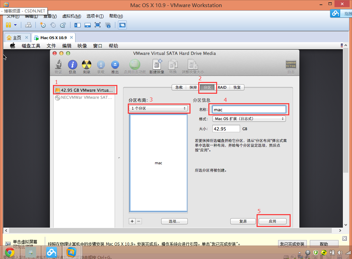The height and width of the screenshot is (259, 352).
Task: Click the plus button to add partition
Action: pos(132,221)
